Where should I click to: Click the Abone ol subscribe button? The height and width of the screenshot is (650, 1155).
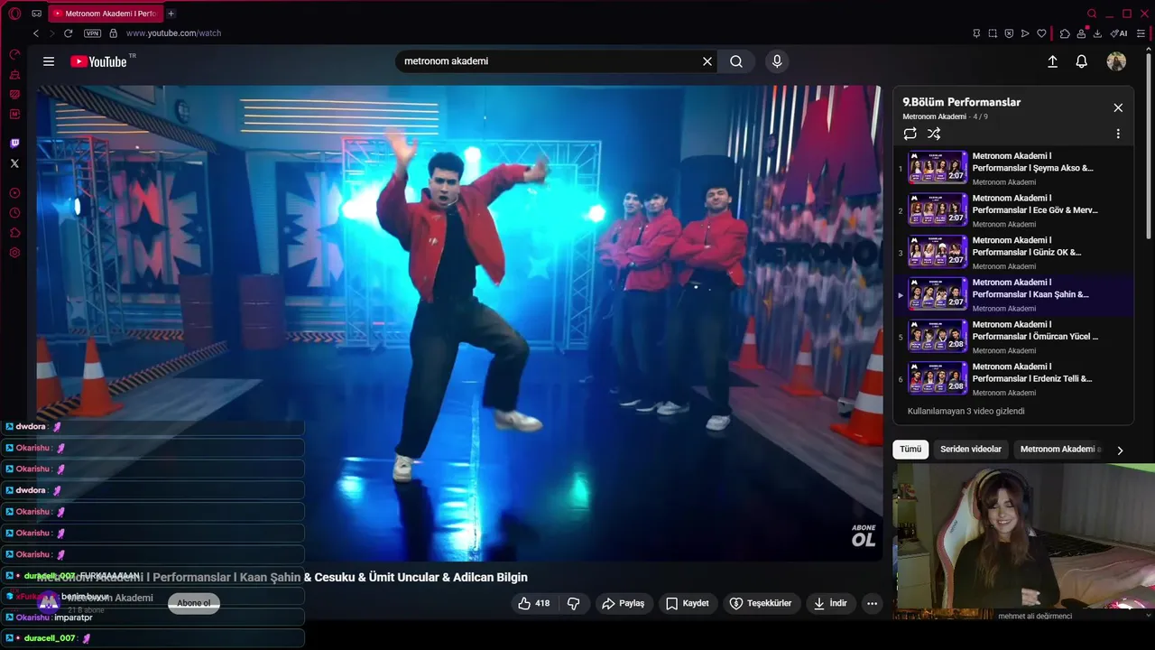tap(194, 603)
